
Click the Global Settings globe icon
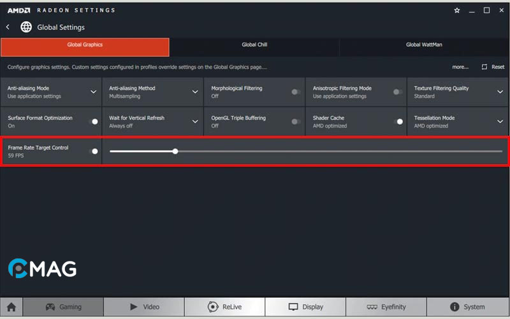(x=26, y=27)
